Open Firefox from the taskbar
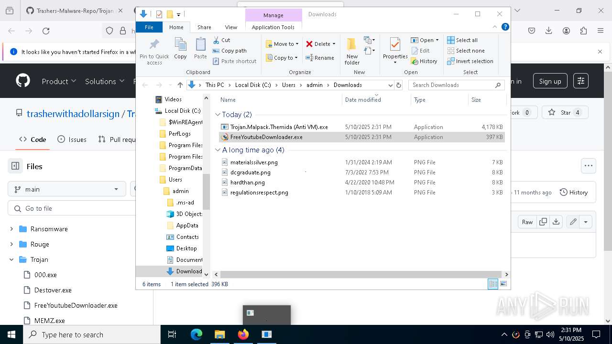 point(243,334)
